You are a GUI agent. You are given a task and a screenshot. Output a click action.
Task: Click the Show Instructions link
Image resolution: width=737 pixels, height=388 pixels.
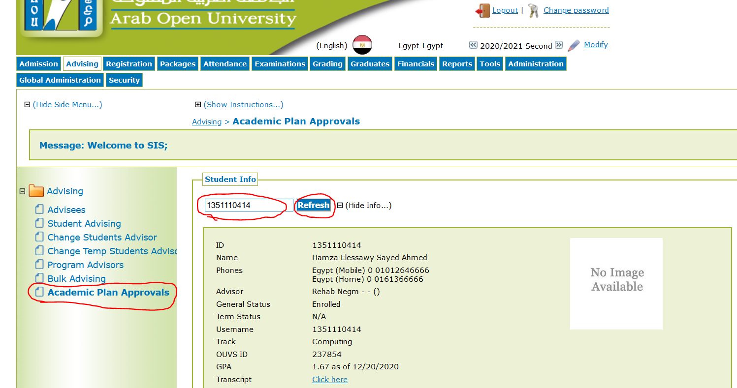pos(243,105)
